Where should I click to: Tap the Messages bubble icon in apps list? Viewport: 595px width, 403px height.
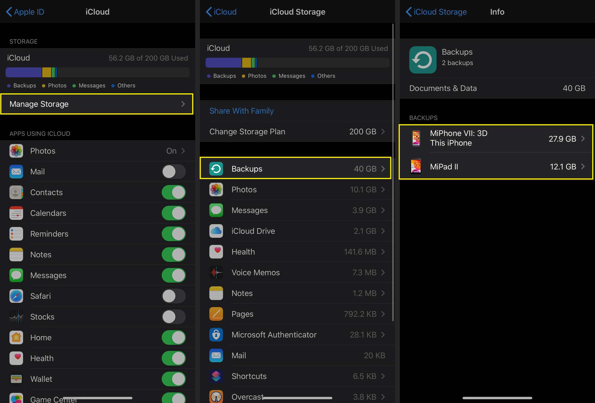click(x=16, y=275)
